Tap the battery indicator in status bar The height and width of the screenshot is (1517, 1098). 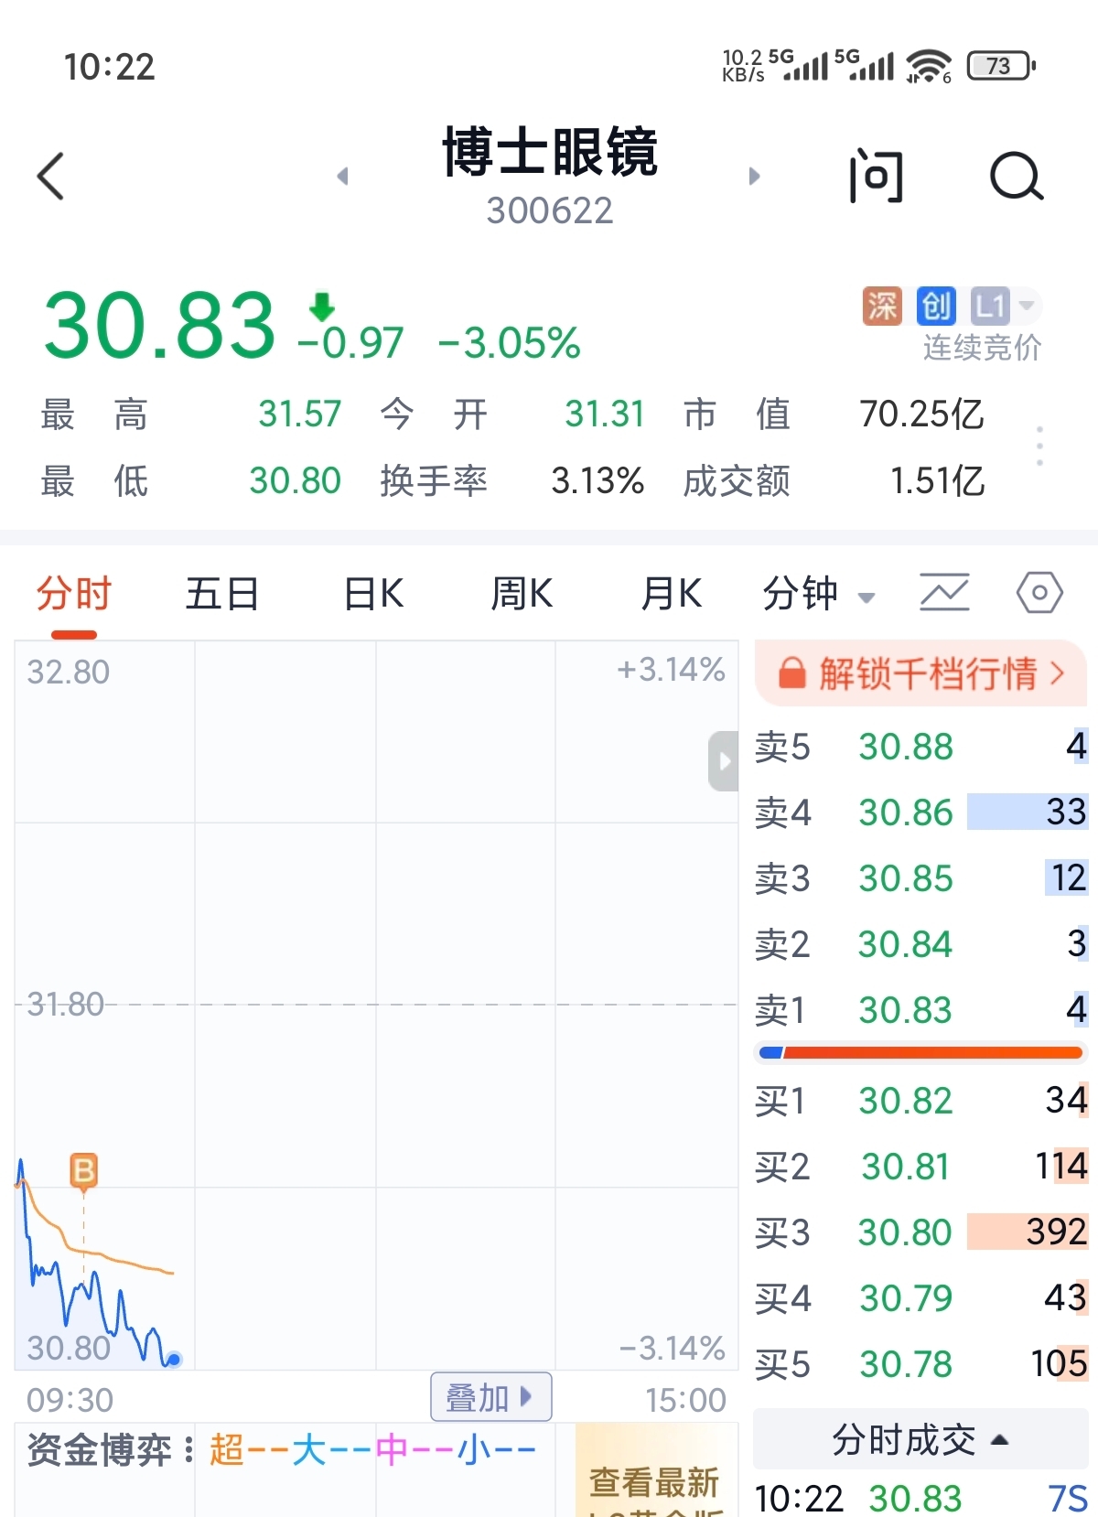(x=1001, y=66)
